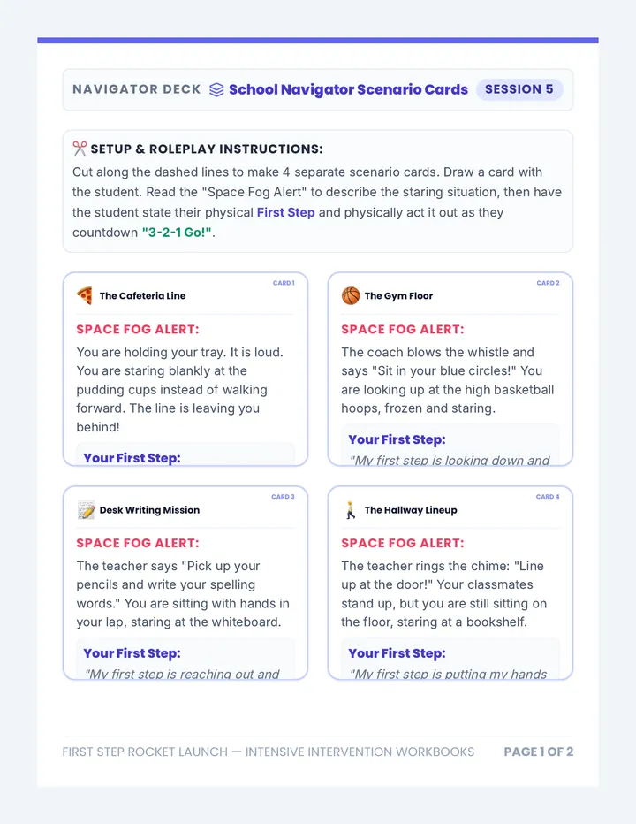Click the scissors icon beside Setup instructions
The image size is (636, 824).
click(x=79, y=149)
